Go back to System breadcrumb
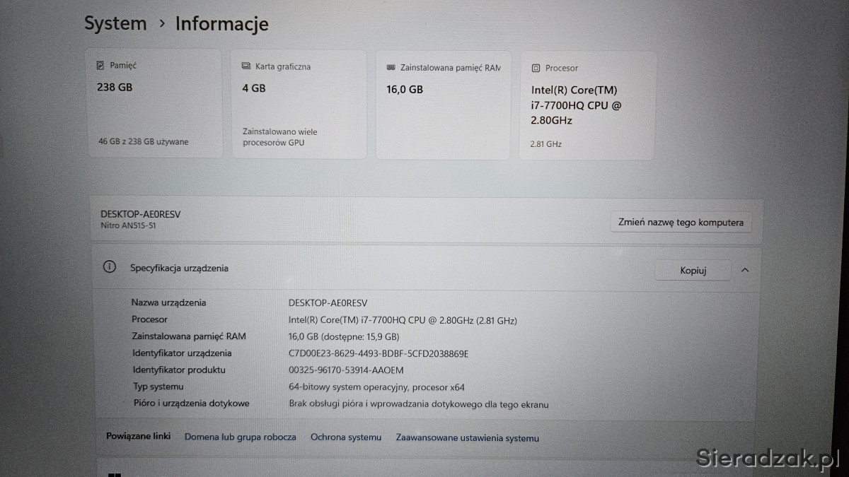 (115, 23)
